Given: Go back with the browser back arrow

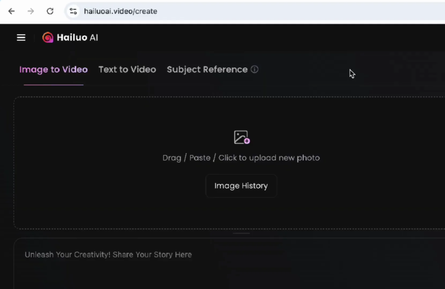Looking at the screenshot, I should pos(11,11).
